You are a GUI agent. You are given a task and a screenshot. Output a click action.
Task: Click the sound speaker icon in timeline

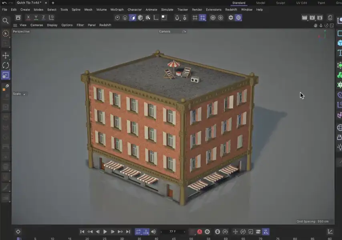(153, 232)
